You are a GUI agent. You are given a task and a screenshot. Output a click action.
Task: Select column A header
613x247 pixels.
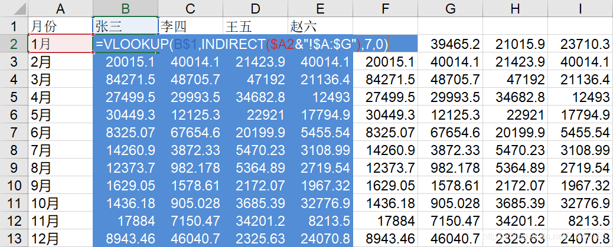pos(60,8)
